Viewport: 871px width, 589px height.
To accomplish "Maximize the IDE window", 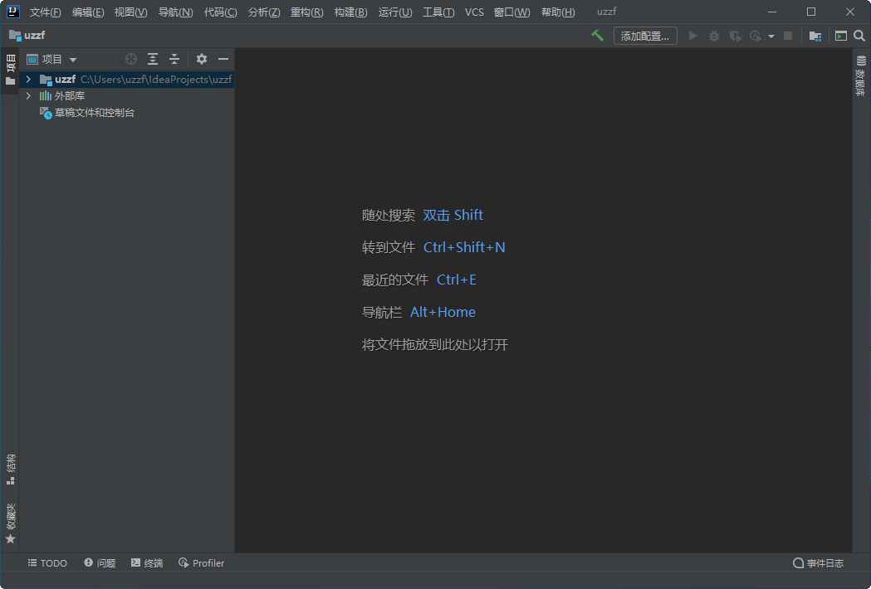I will point(811,12).
